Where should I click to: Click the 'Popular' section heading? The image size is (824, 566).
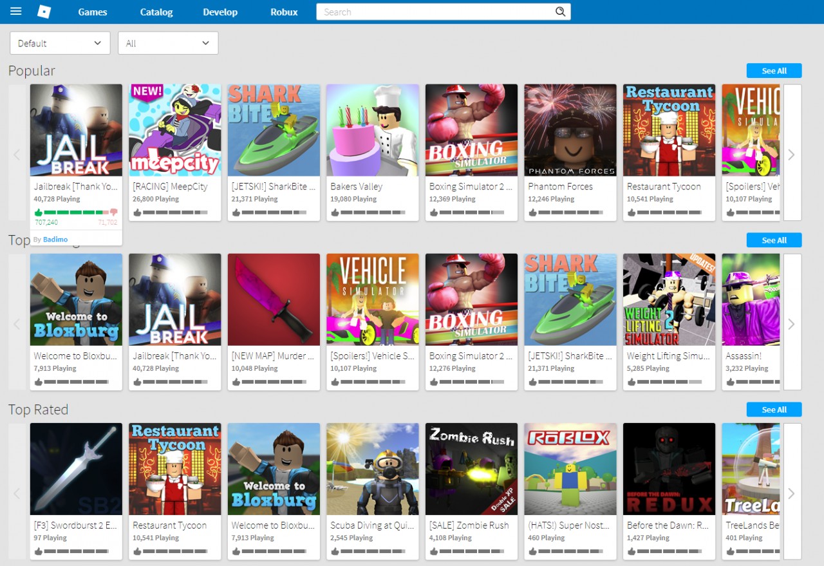(32, 71)
